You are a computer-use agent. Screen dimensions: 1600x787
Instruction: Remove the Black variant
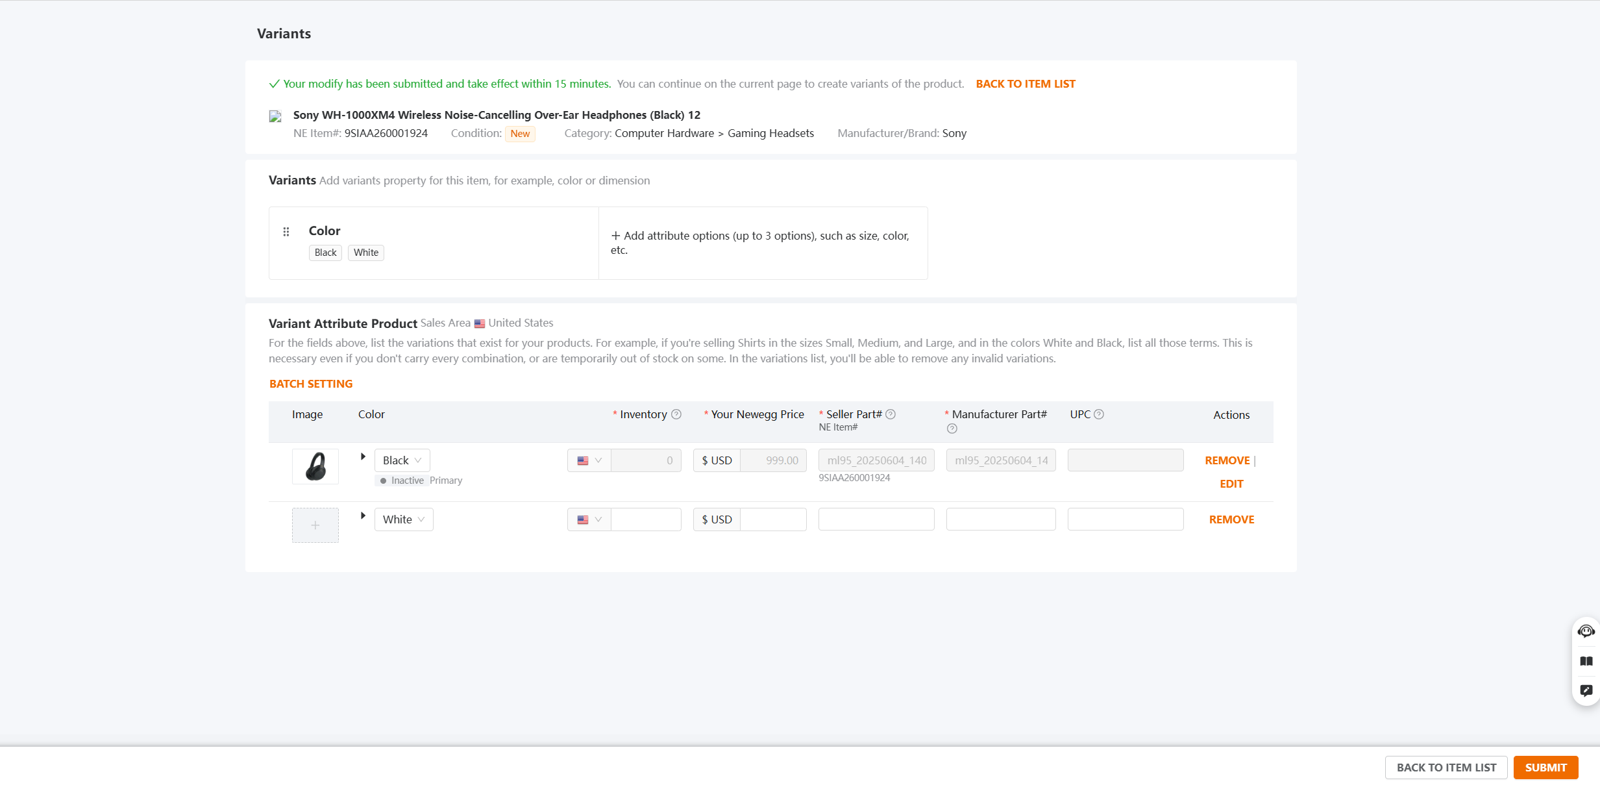1227,460
